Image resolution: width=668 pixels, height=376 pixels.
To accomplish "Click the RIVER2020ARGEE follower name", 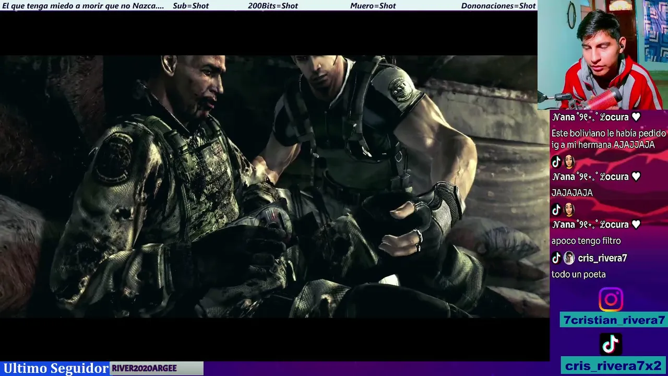I will [x=144, y=368].
